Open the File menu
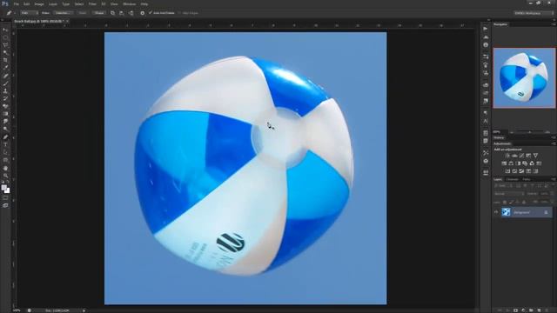Viewport: 557px width, 313px height. pos(17,3)
